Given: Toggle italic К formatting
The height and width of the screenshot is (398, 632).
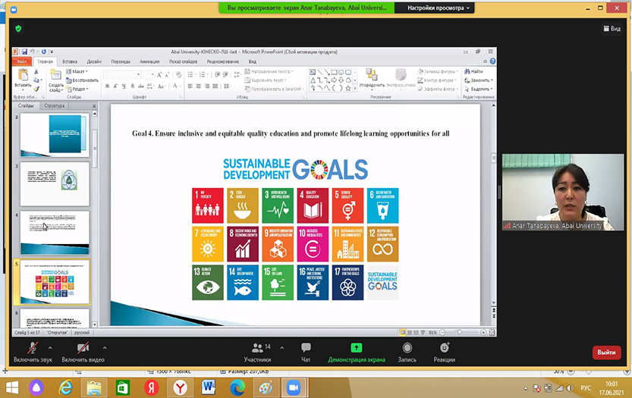Looking at the screenshot, I should pyautogui.click(x=115, y=86).
